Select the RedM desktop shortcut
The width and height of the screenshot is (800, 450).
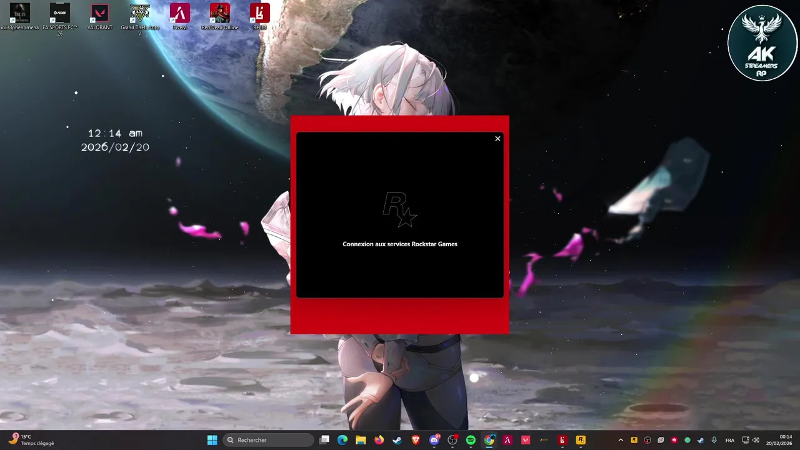(260, 17)
